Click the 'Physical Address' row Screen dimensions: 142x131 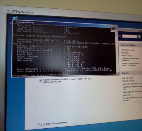[x=52, y=46]
